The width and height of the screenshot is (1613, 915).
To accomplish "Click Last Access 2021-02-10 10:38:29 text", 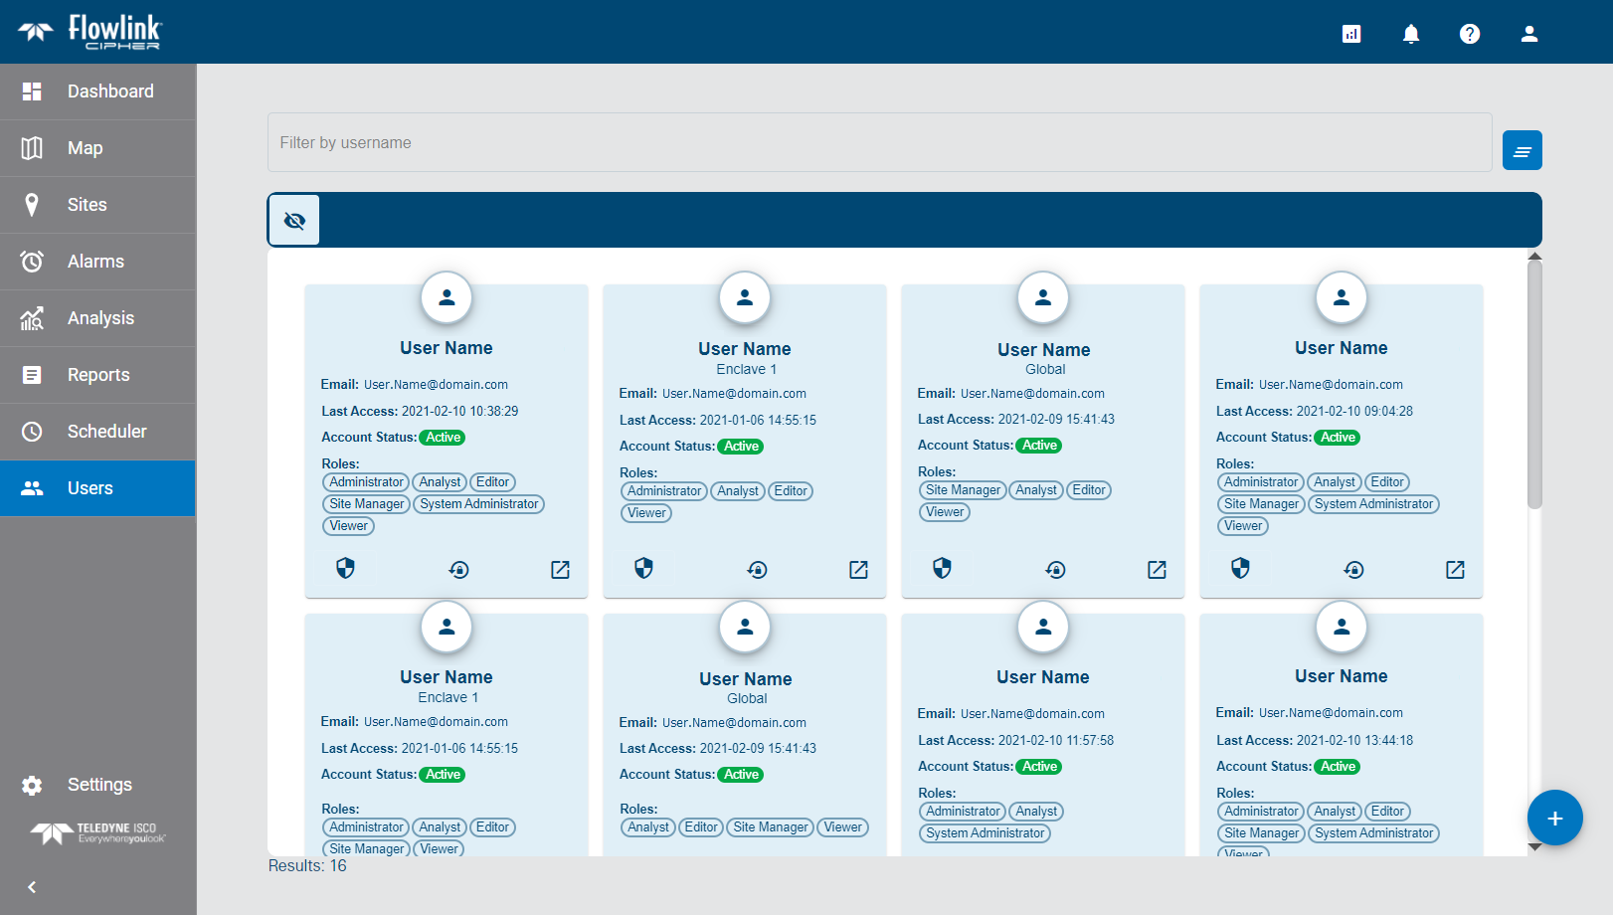I will (x=420, y=411).
